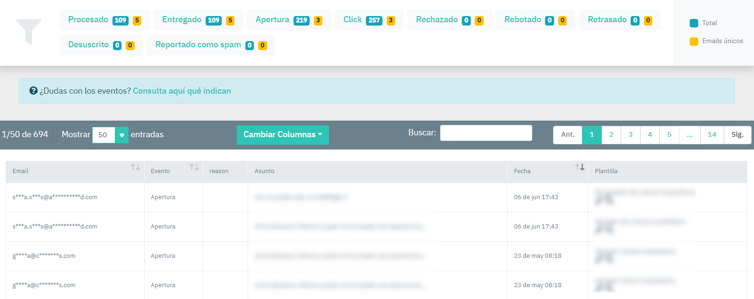This screenshot has width=754, height=299.
Task: Toggle the Rechazado event filter
Action: pyautogui.click(x=436, y=20)
